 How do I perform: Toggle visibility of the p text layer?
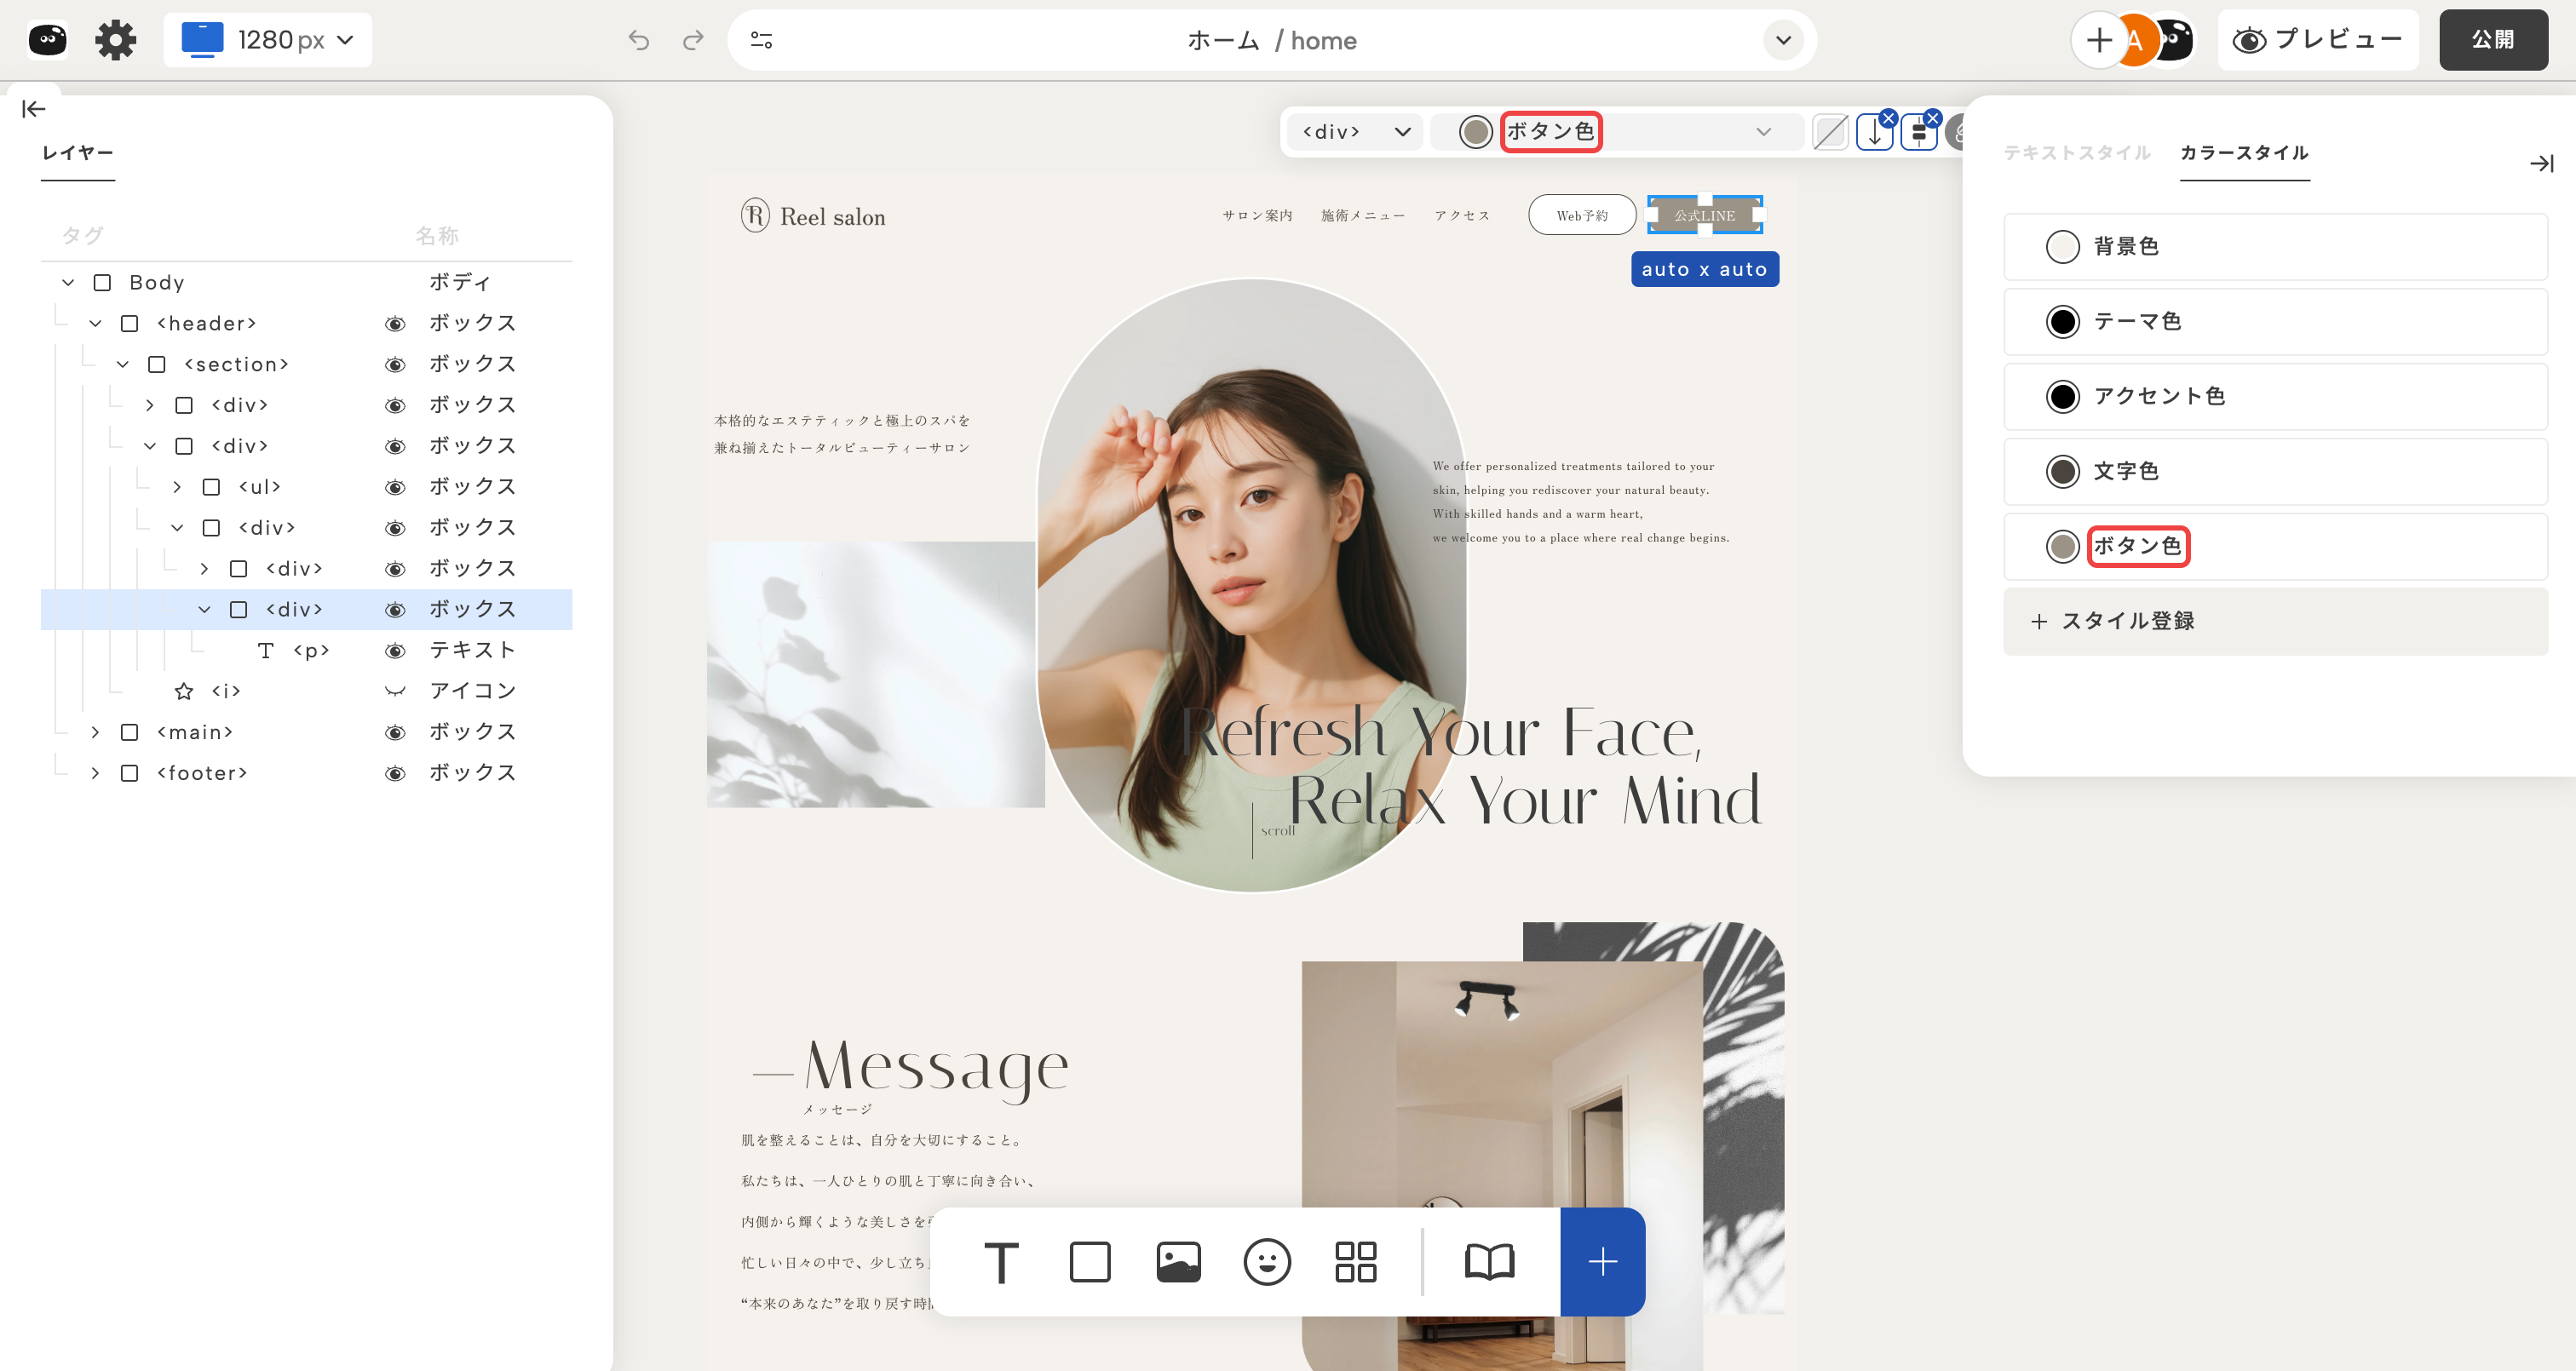pos(395,651)
